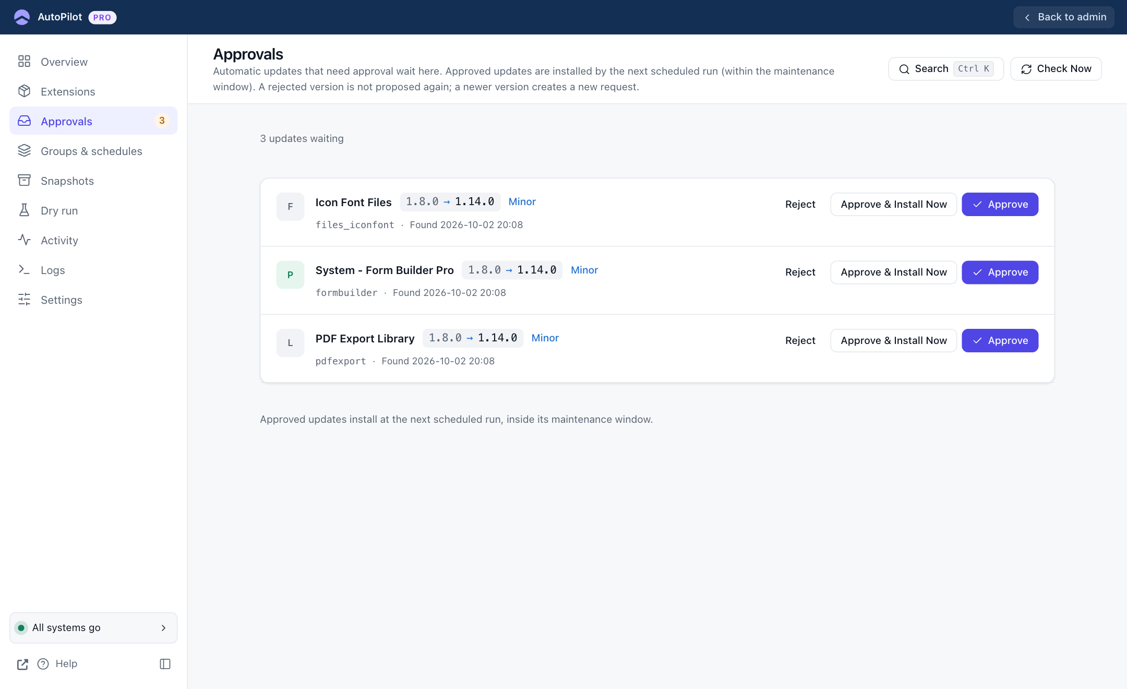This screenshot has width=1127, height=689.
Task: Click the AutoPilot logo icon
Action: [22, 17]
